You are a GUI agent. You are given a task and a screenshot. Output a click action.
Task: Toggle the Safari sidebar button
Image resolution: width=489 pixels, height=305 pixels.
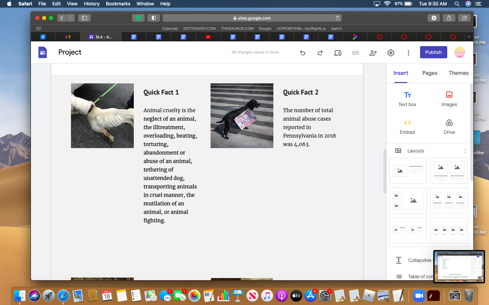tap(84, 18)
